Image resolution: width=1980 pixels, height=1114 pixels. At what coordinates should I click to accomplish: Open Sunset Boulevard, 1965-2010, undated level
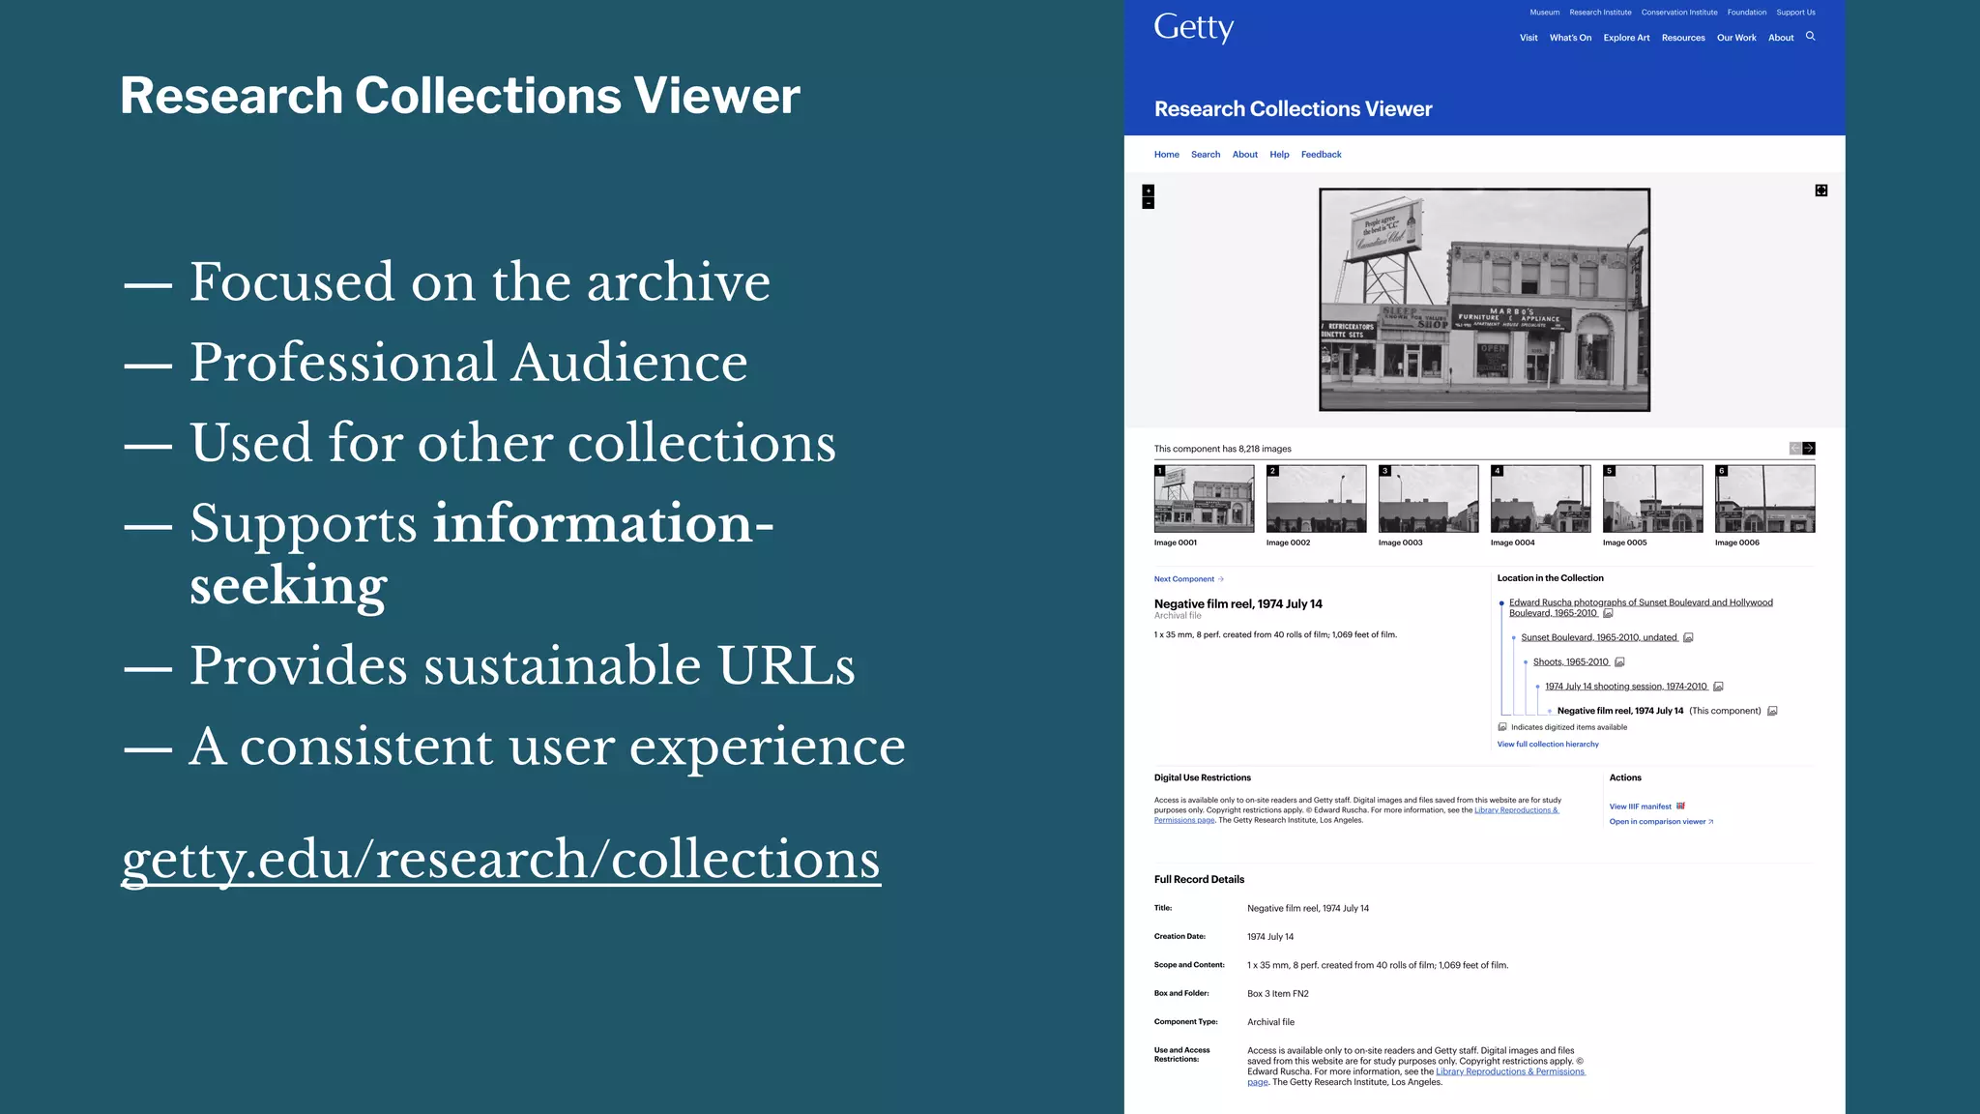pyautogui.click(x=1599, y=637)
